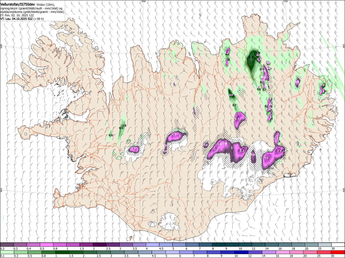Select the mauve 0.3 snow scale swatch
The height and width of the screenshot is (258, 345).
coord(20,245)
